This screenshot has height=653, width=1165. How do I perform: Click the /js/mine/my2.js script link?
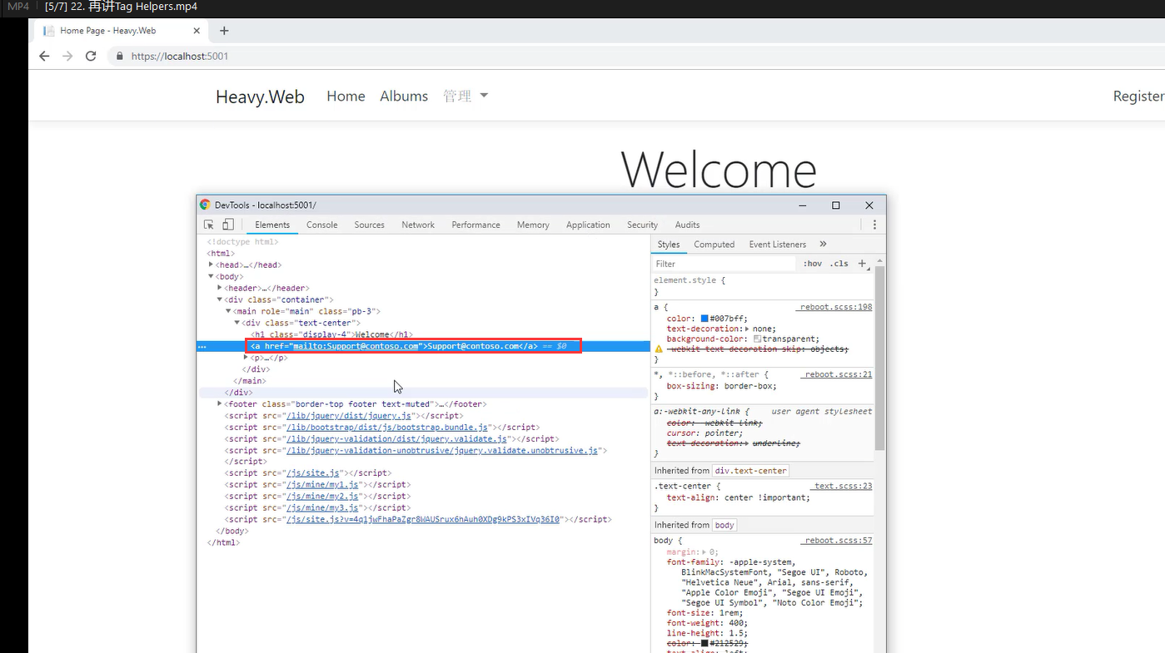[322, 497]
